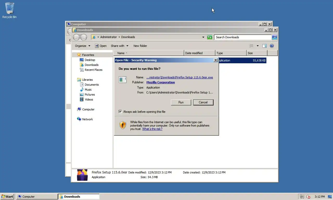Screen dimensions: 333x200
Task: Click the search magnifier icon
Action: 274,37
